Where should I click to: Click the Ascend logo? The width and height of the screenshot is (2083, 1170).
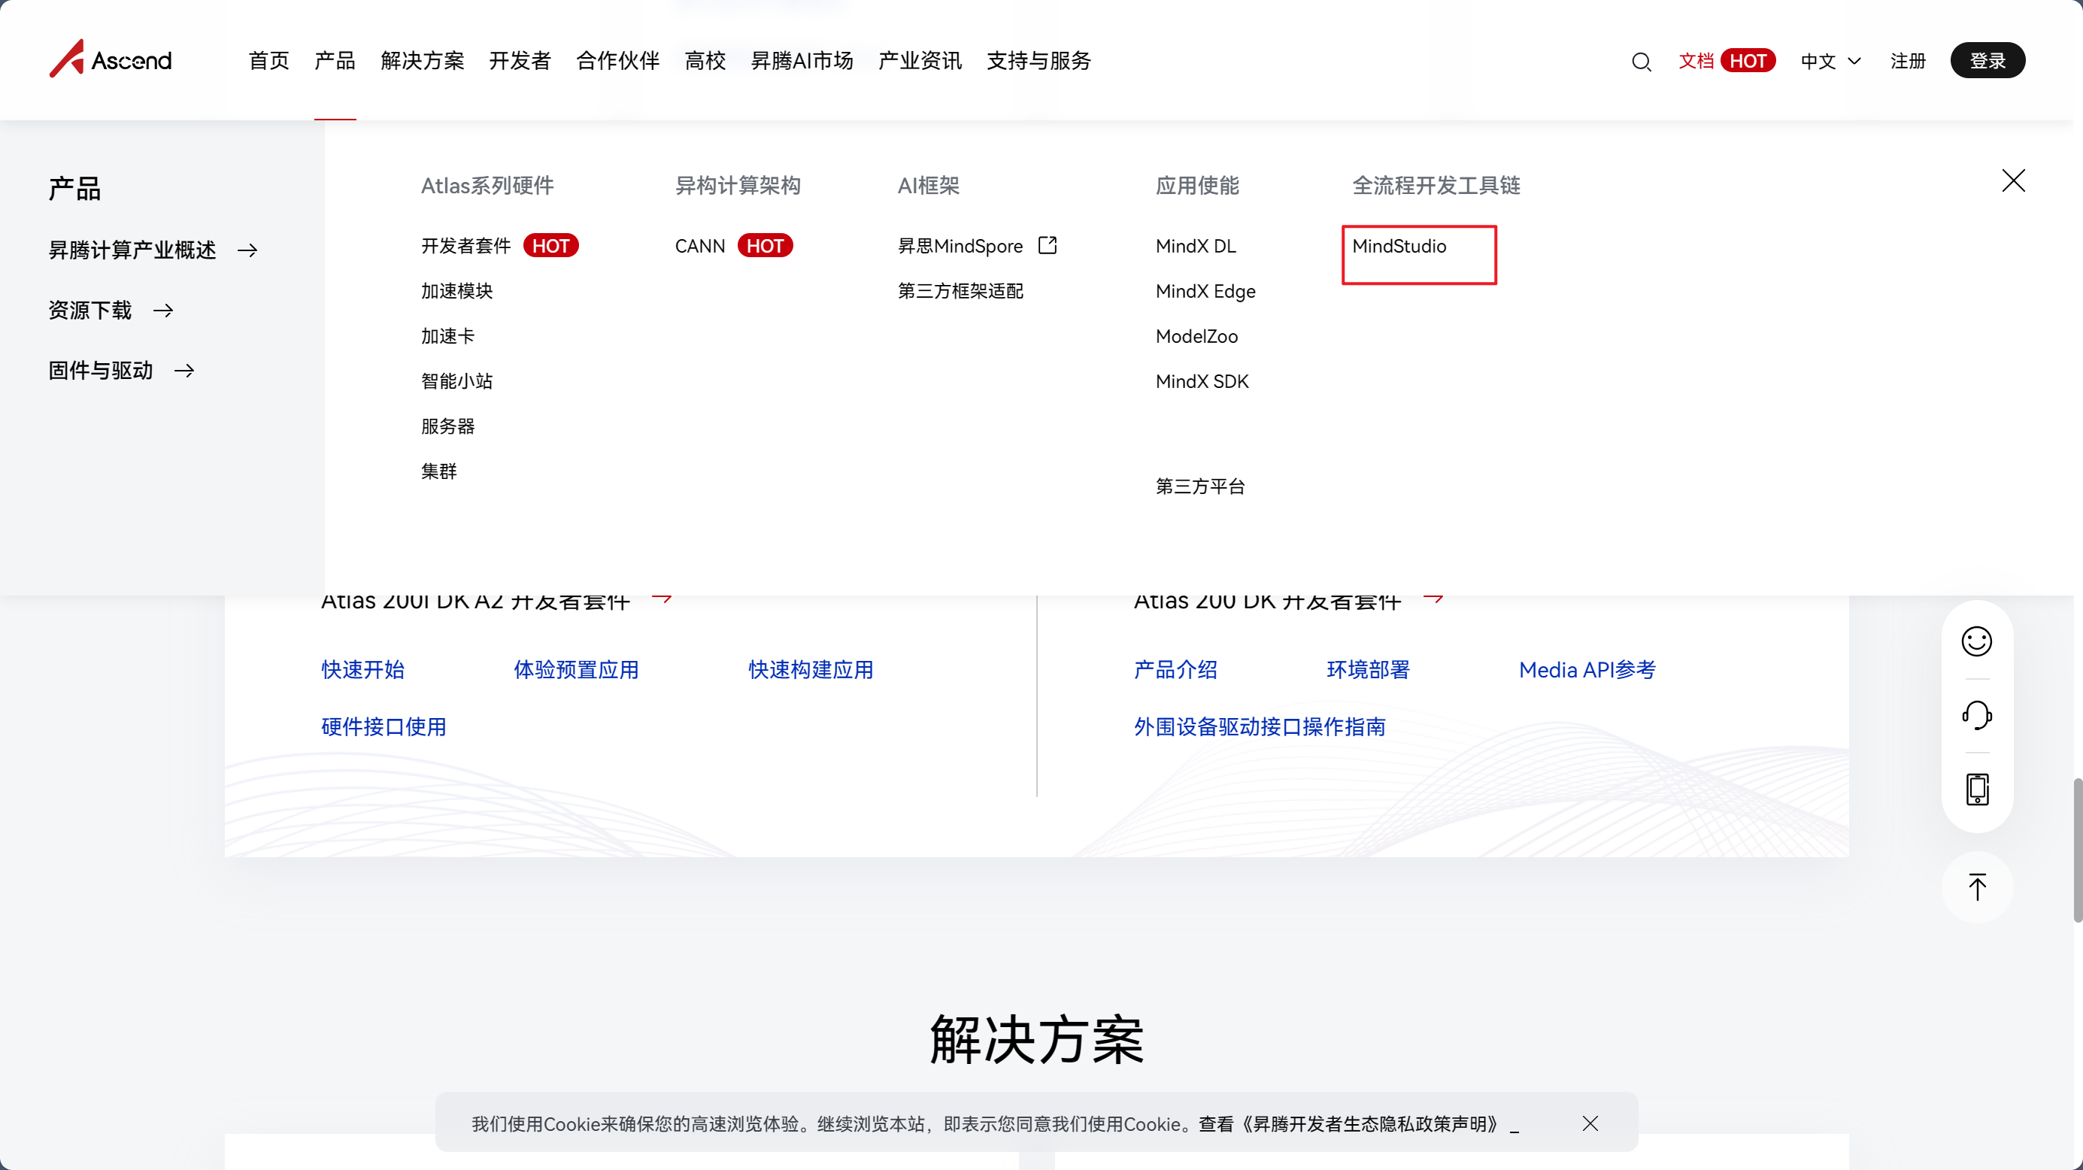tap(110, 59)
